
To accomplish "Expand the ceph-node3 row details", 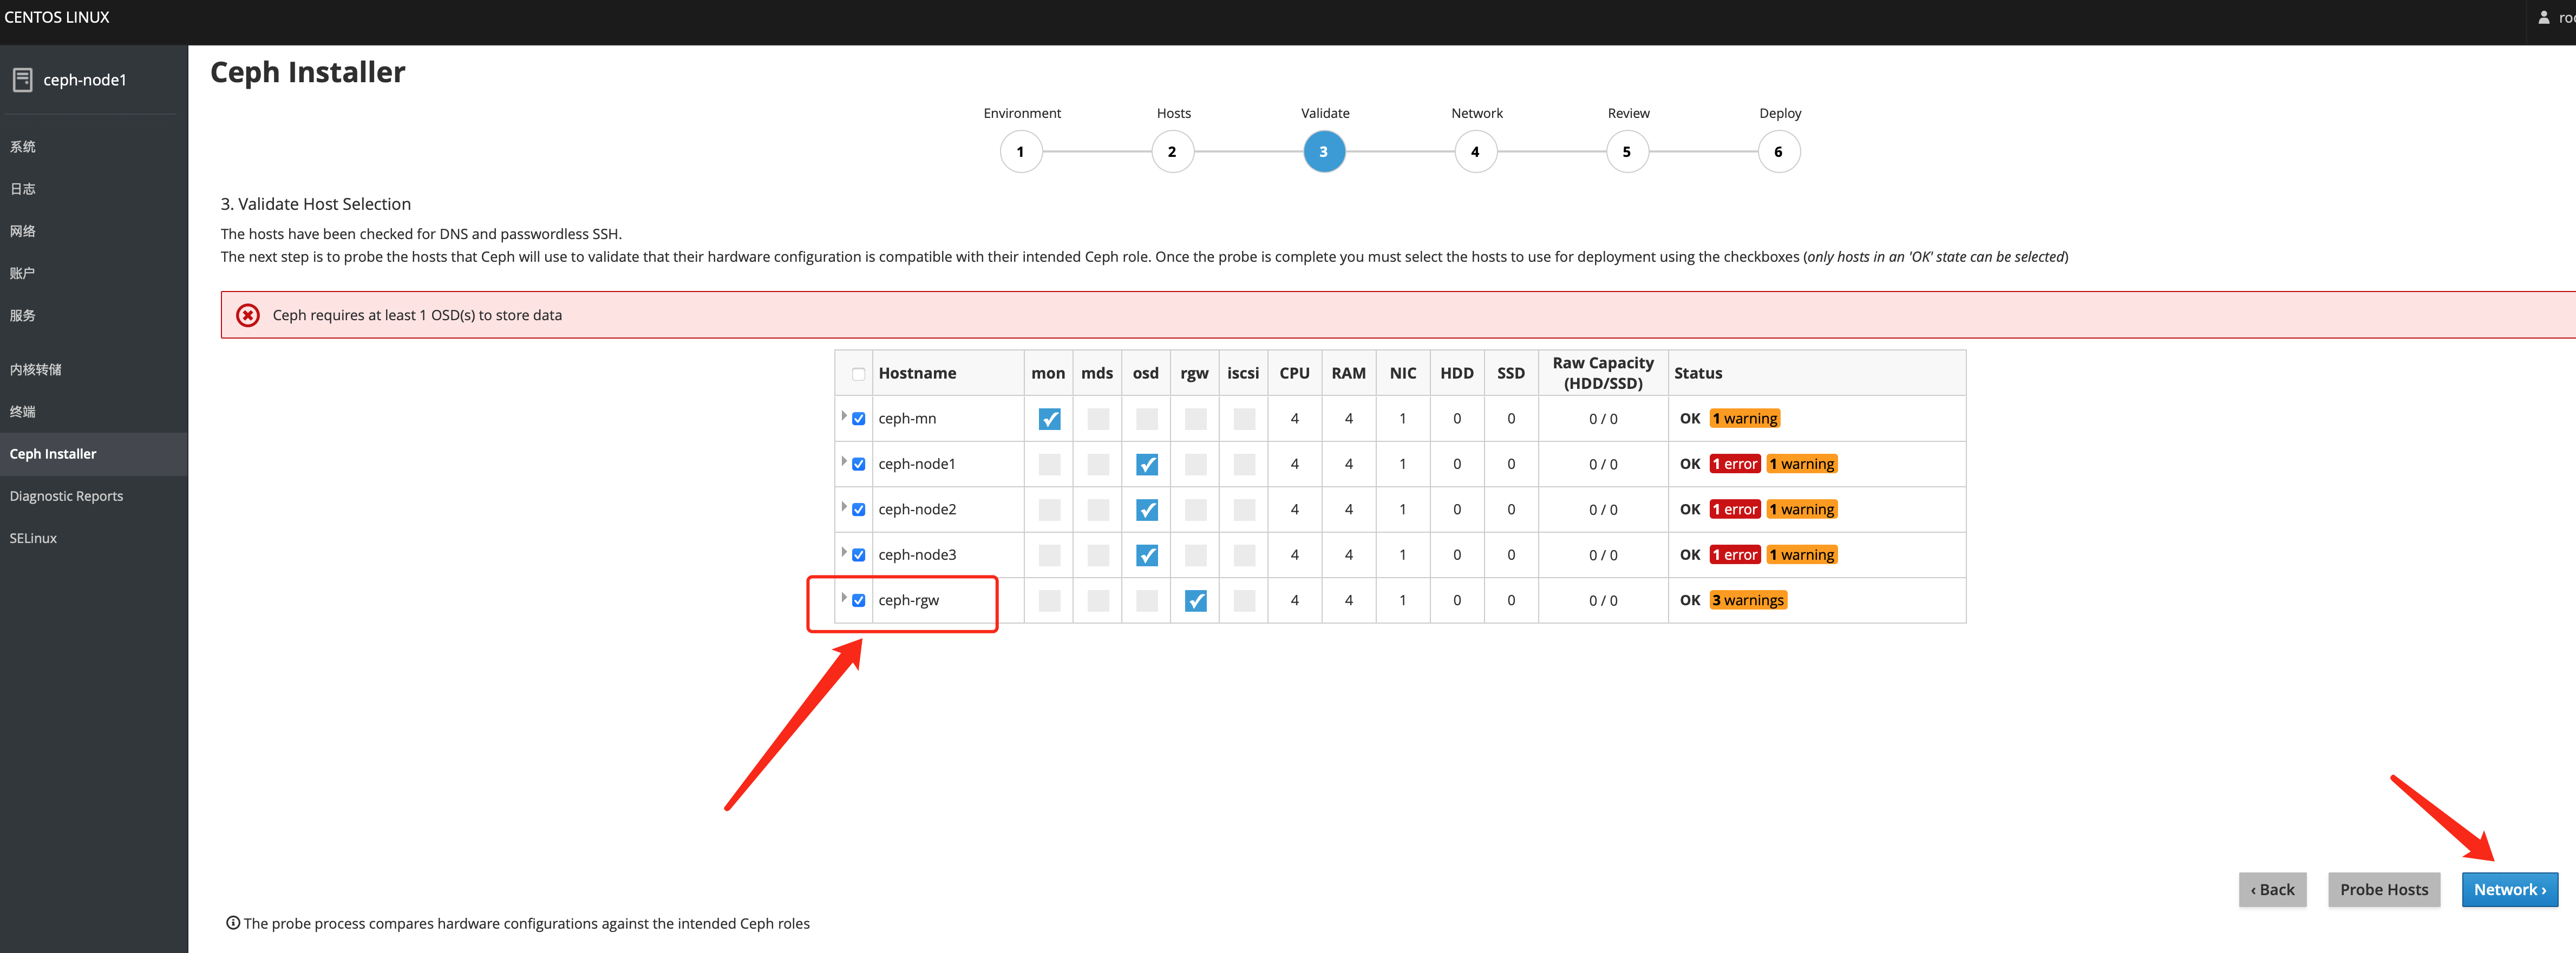I will (x=844, y=552).
